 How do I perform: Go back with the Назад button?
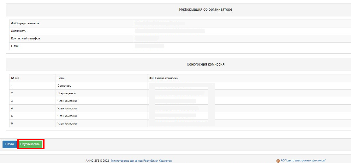[9, 144]
